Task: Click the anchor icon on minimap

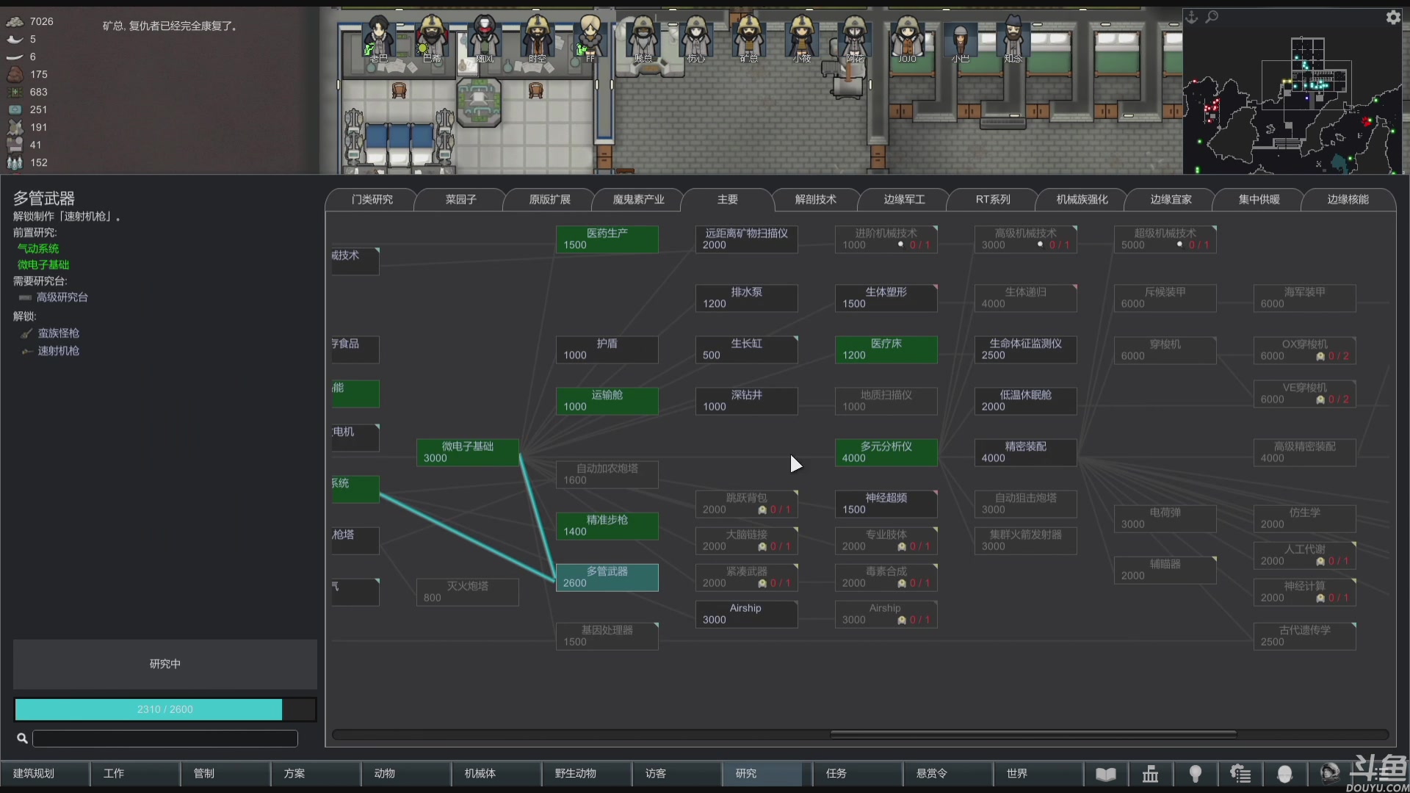Action: click(1192, 17)
